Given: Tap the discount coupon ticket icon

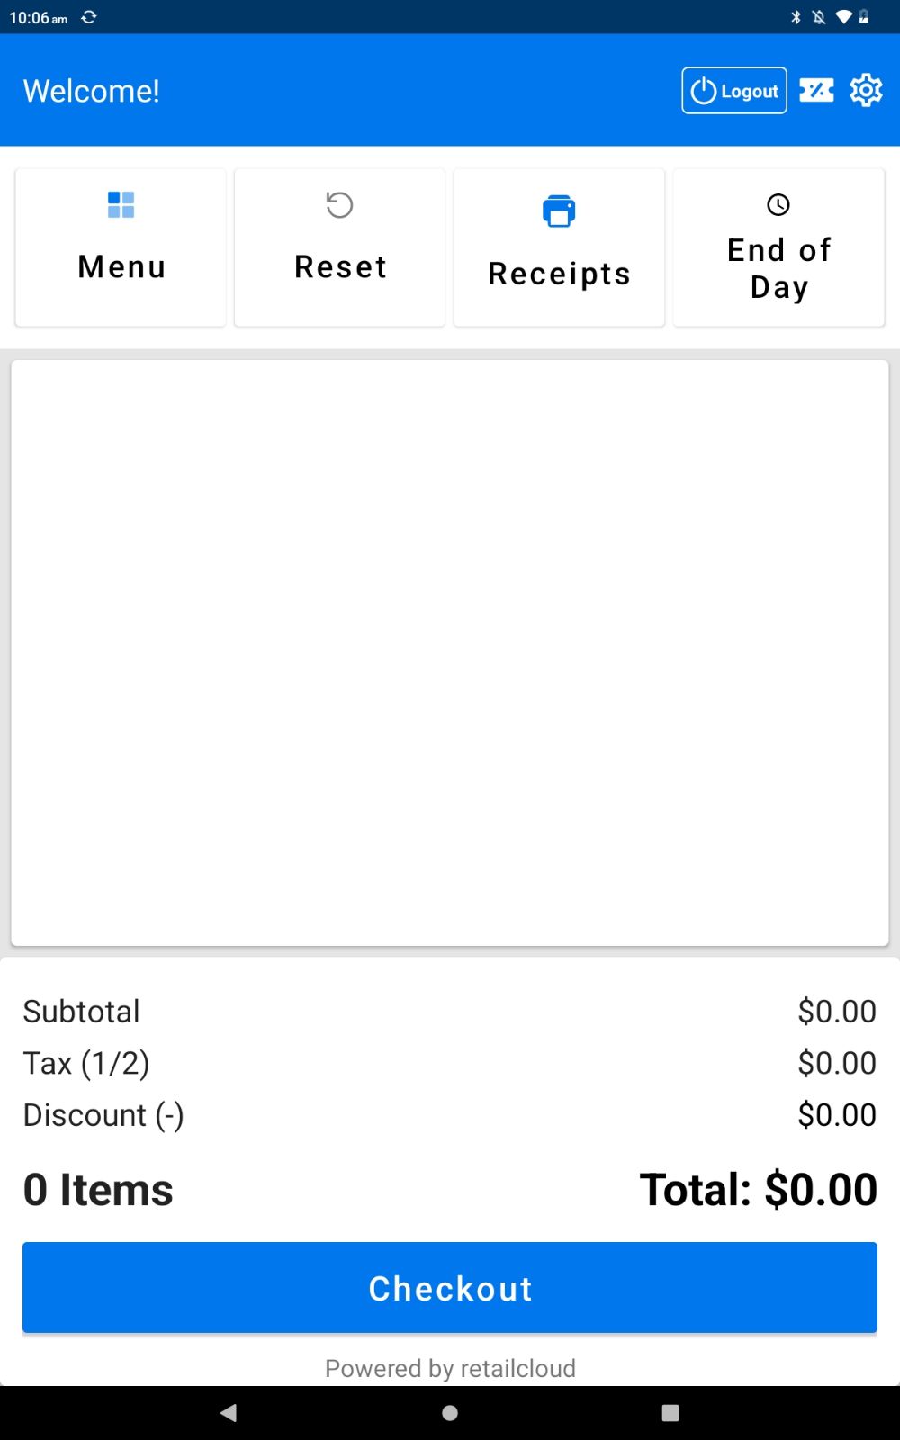Looking at the screenshot, I should click(x=816, y=90).
